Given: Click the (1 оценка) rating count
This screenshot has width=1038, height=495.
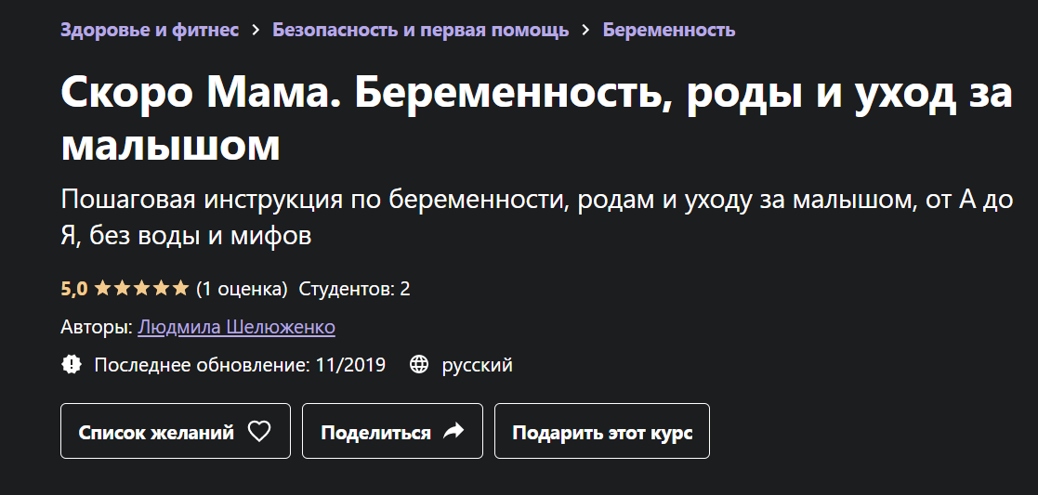Looking at the screenshot, I should click(x=242, y=289).
